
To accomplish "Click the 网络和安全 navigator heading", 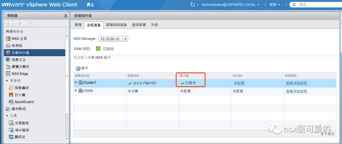I will coord(15,32).
